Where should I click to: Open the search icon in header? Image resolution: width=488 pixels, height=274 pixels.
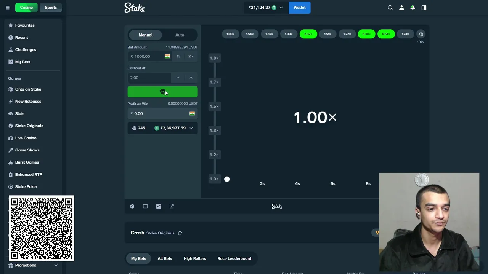(x=390, y=8)
